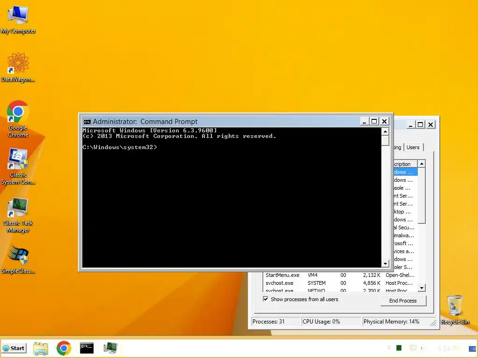Viewport: 478px width, 358px height.
Task: Click the Task Manager resize grip
Action: (x=433, y=323)
